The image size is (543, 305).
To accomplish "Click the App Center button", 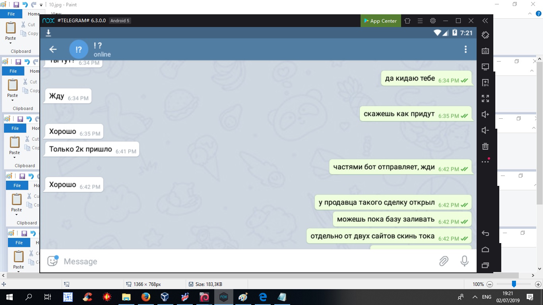I will tap(380, 21).
